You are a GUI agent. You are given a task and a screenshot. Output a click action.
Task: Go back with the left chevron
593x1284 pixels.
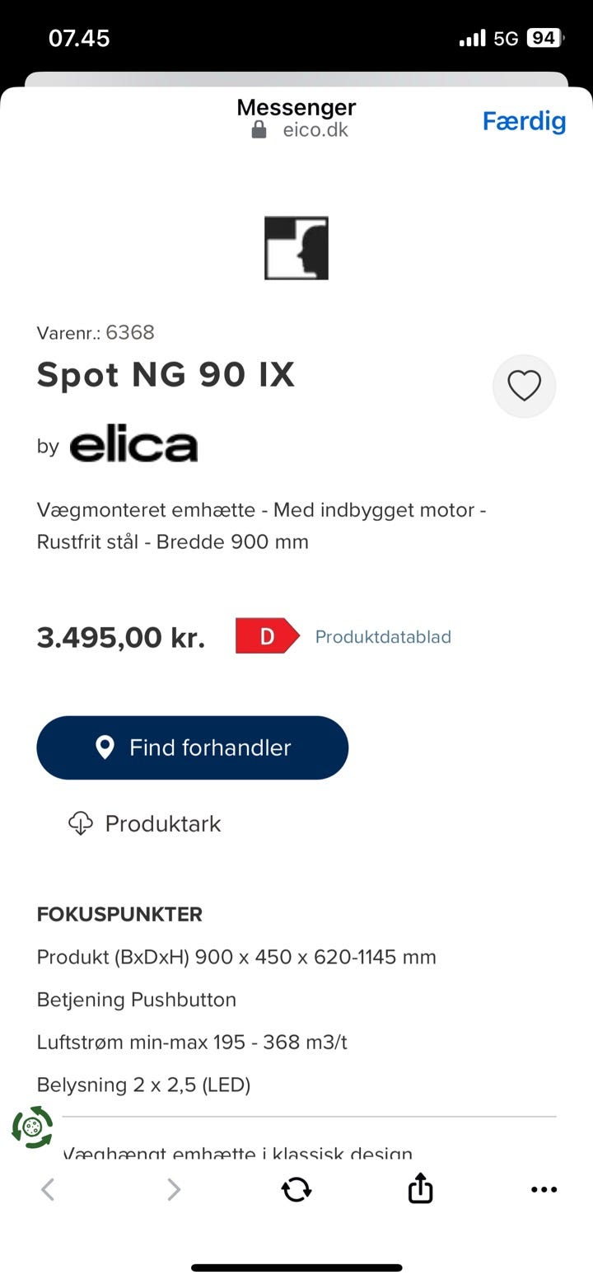pos(48,1189)
